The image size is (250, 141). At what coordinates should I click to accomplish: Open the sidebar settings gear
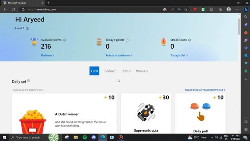pyautogui.click(x=246, y=129)
